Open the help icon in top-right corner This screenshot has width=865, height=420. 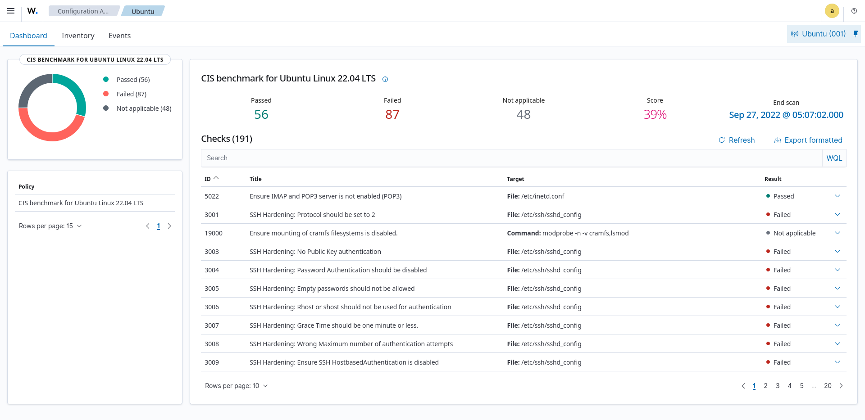tap(854, 11)
